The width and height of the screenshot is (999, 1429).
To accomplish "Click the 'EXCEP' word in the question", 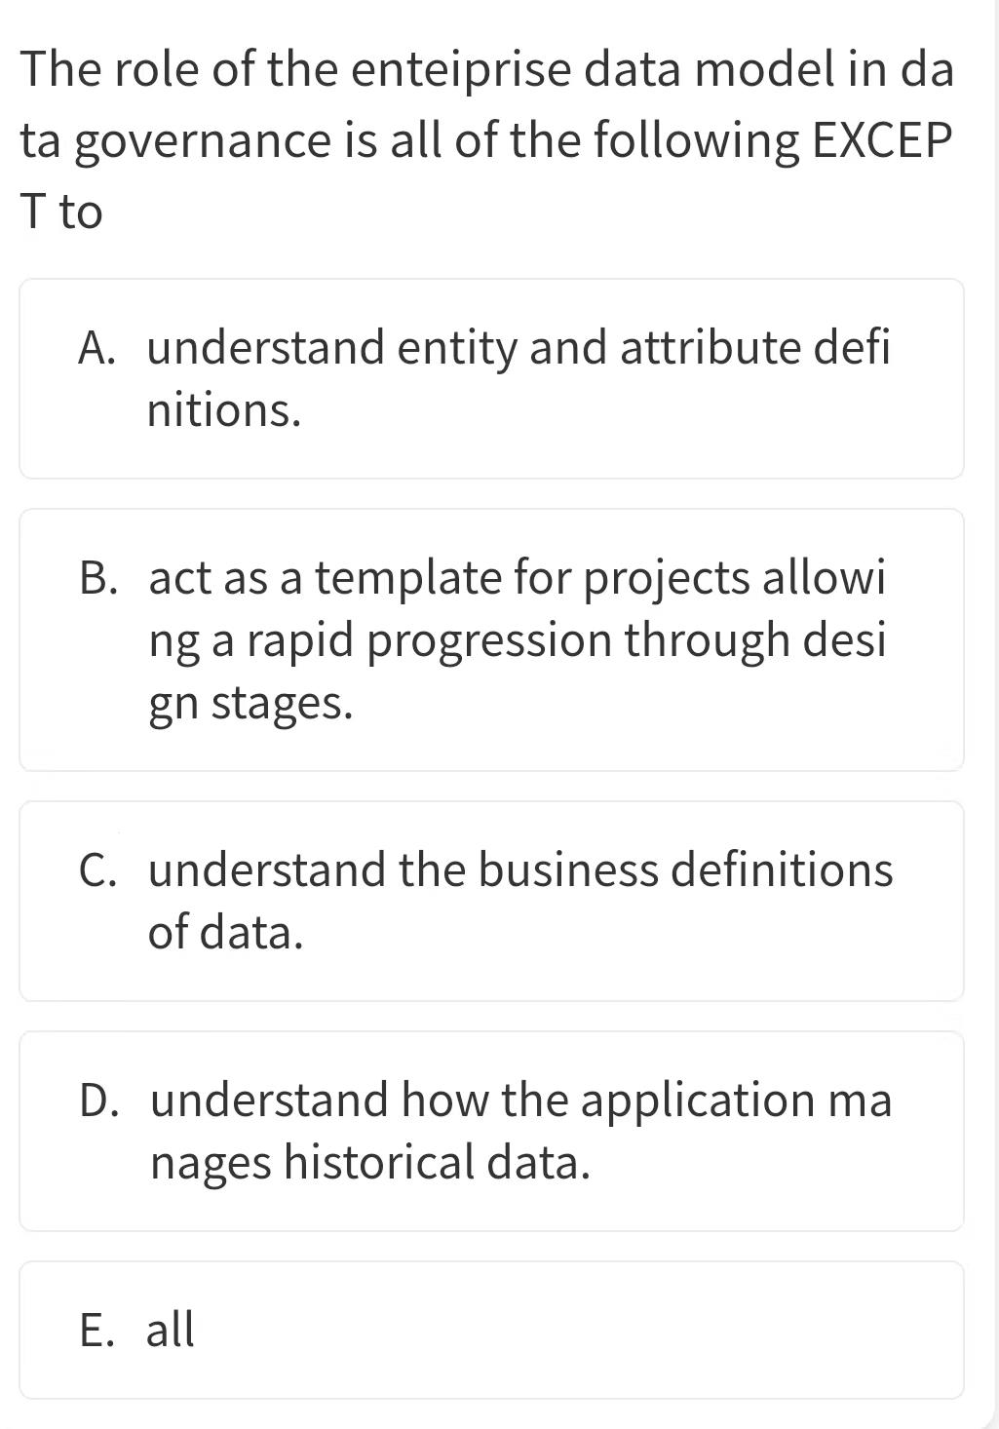I will (880, 141).
